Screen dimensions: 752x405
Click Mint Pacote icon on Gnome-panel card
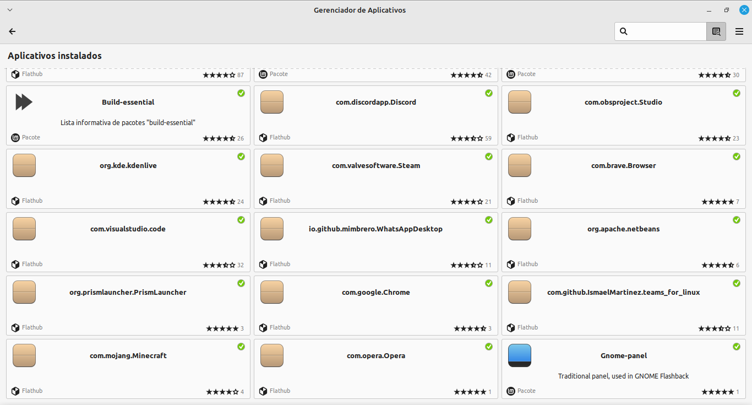pyautogui.click(x=511, y=391)
